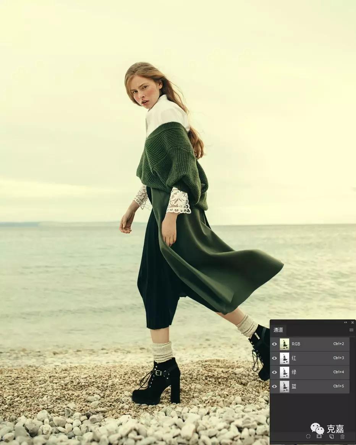The image size is (356, 445).
Task: Create new channel icon
Action: [331, 437]
